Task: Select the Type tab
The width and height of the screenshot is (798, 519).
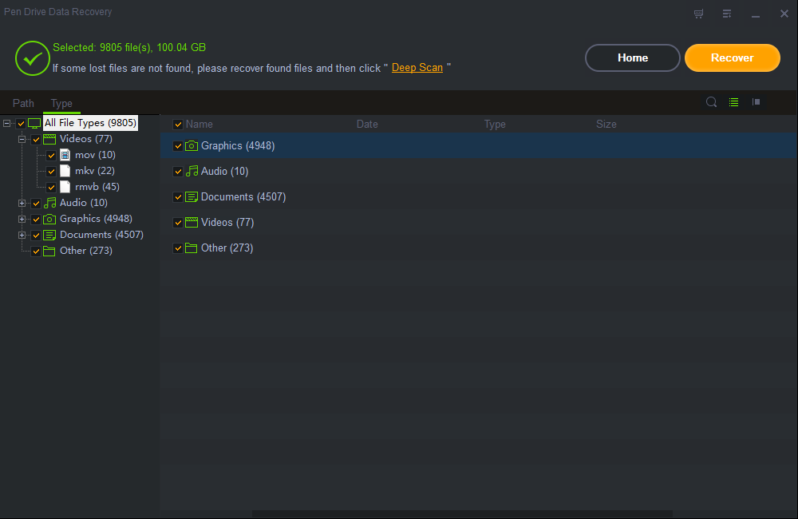Action: 61,103
